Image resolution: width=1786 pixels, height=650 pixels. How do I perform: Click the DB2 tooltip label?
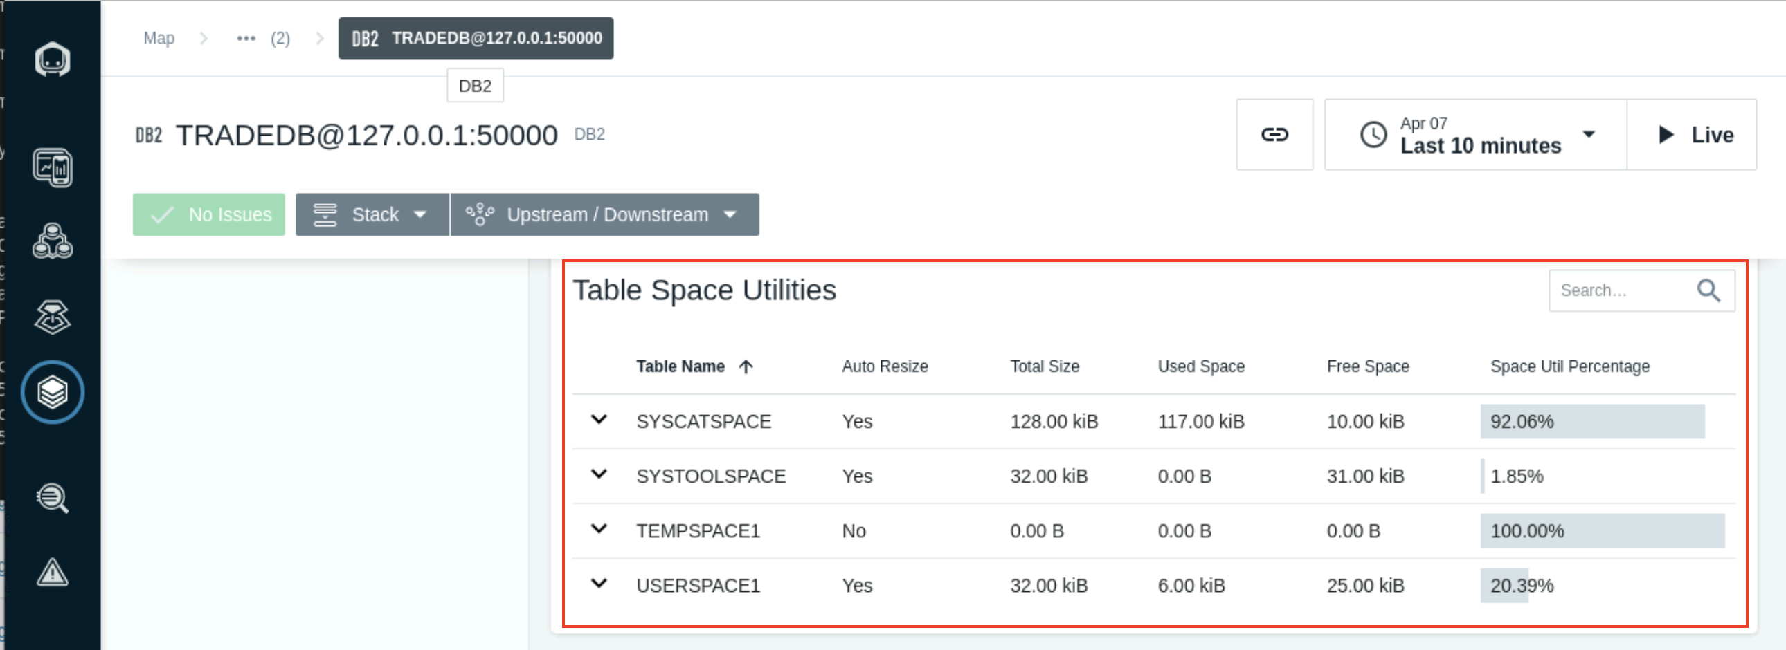tap(475, 86)
